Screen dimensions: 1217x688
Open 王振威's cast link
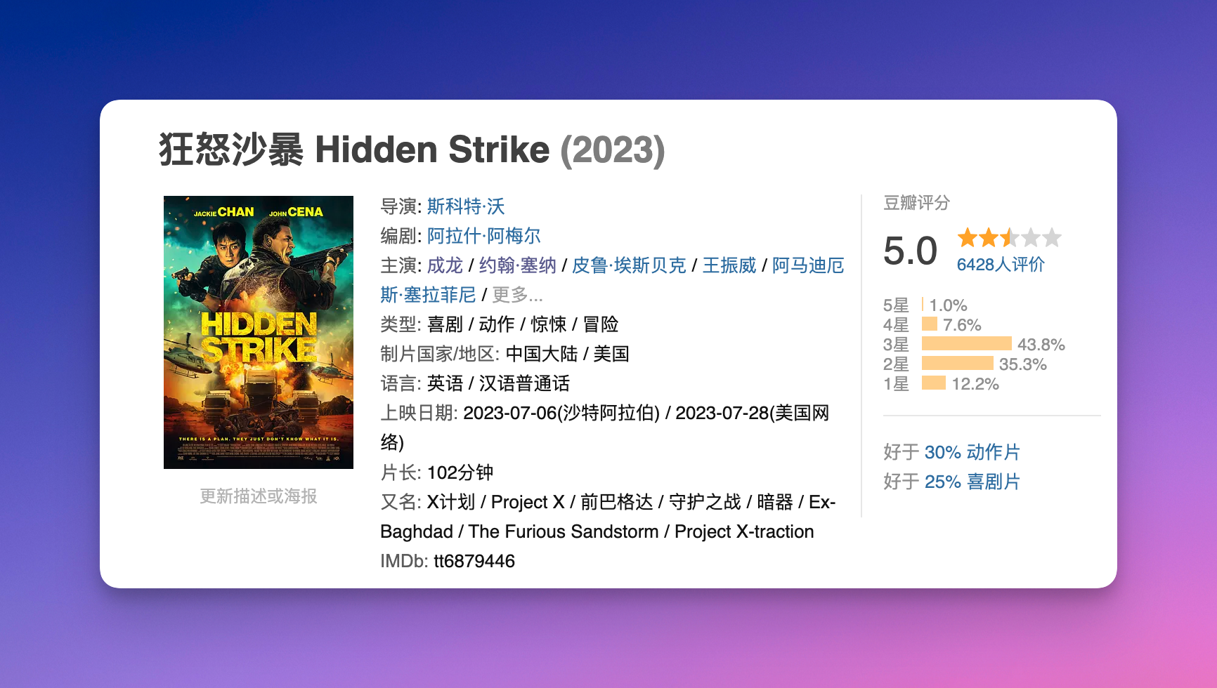(729, 265)
